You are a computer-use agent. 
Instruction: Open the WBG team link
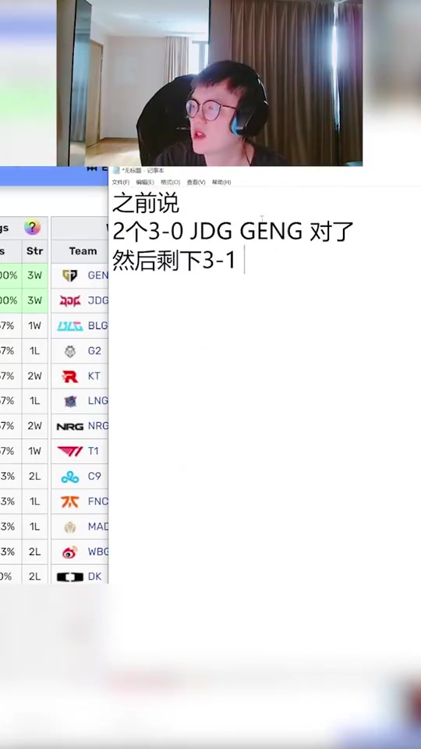98,552
